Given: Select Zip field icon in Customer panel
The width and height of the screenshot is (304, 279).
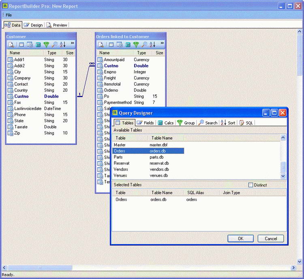Looking at the screenshot, I should (x=10, y=133).
